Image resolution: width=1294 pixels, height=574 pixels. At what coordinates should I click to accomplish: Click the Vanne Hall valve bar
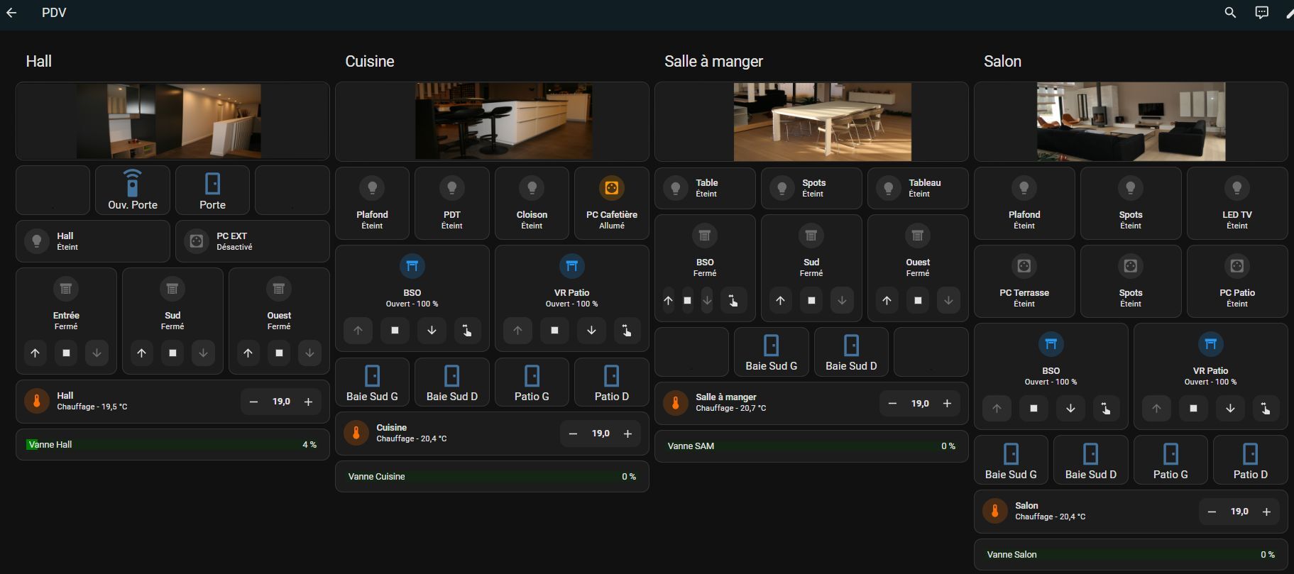pos(172,445)
